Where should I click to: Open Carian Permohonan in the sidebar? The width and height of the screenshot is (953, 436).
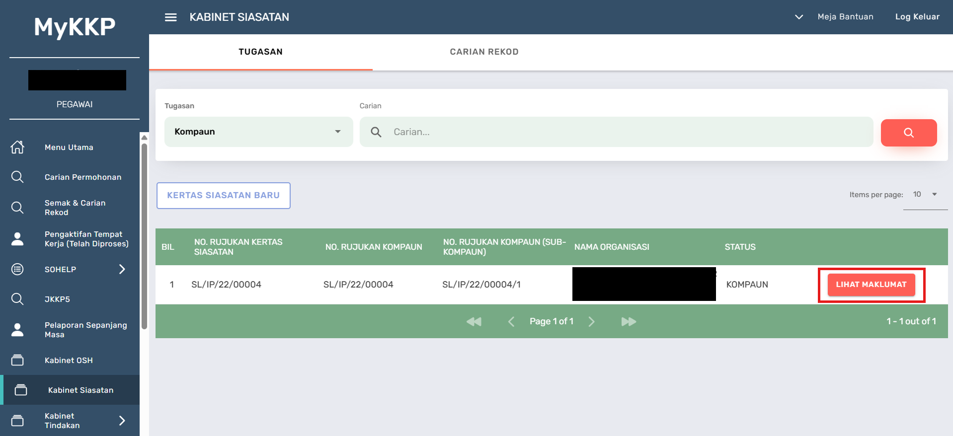83,177
